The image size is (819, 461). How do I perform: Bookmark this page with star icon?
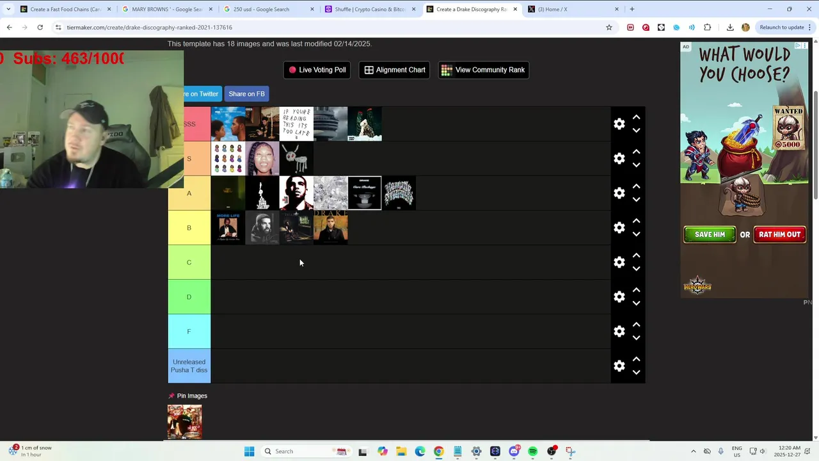tap(609, 27)
